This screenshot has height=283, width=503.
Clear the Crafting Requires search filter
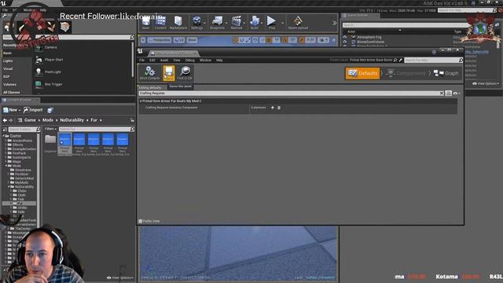coord(442,93)
